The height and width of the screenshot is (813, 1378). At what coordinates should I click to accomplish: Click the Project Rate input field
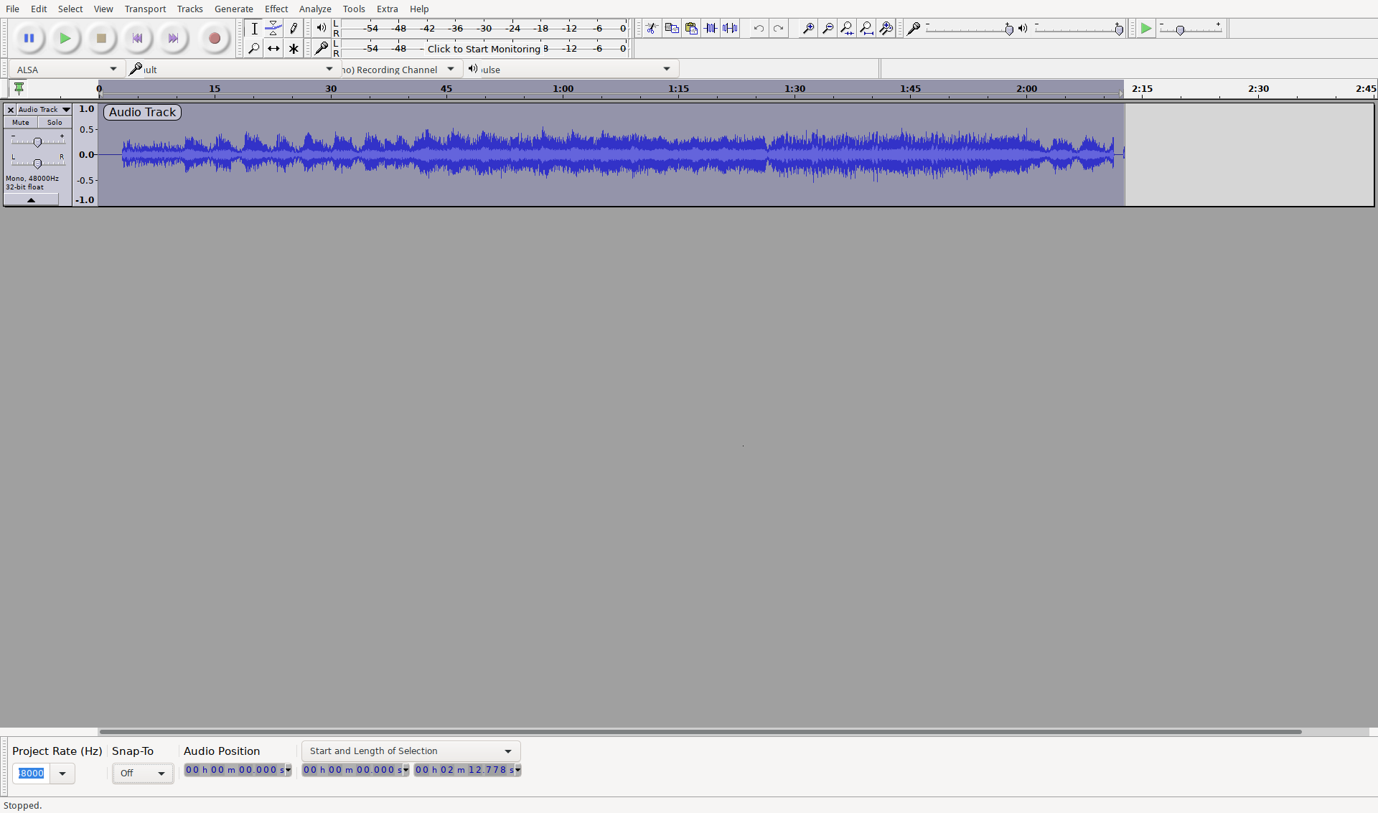32,774
